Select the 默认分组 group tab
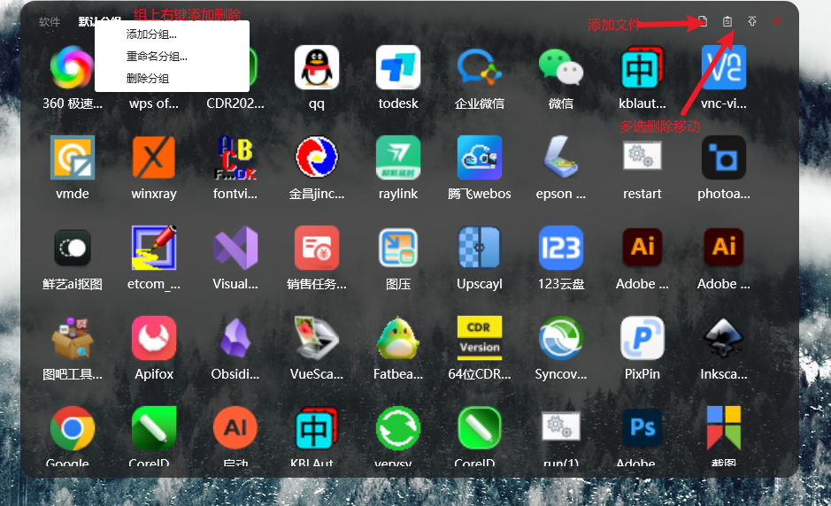831x506 pixels. point(100,22)
